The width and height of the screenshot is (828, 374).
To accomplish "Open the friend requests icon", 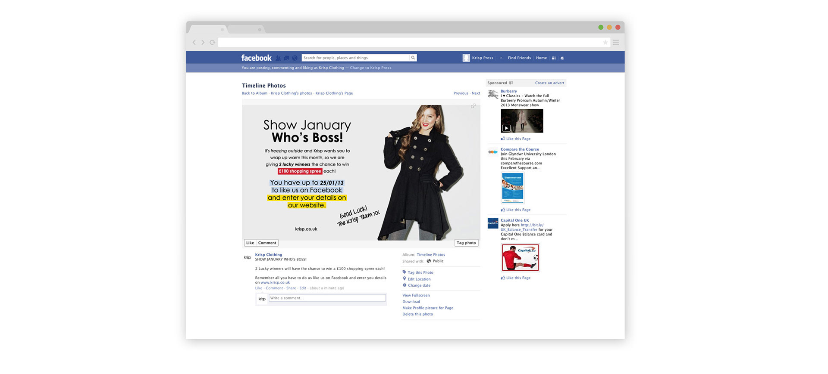I will click(278, 58).
